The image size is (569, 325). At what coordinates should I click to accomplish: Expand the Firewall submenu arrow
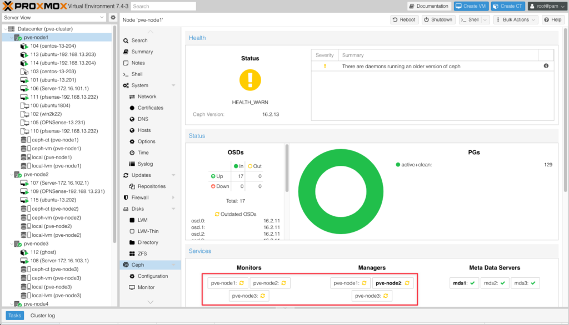(173, 197)
